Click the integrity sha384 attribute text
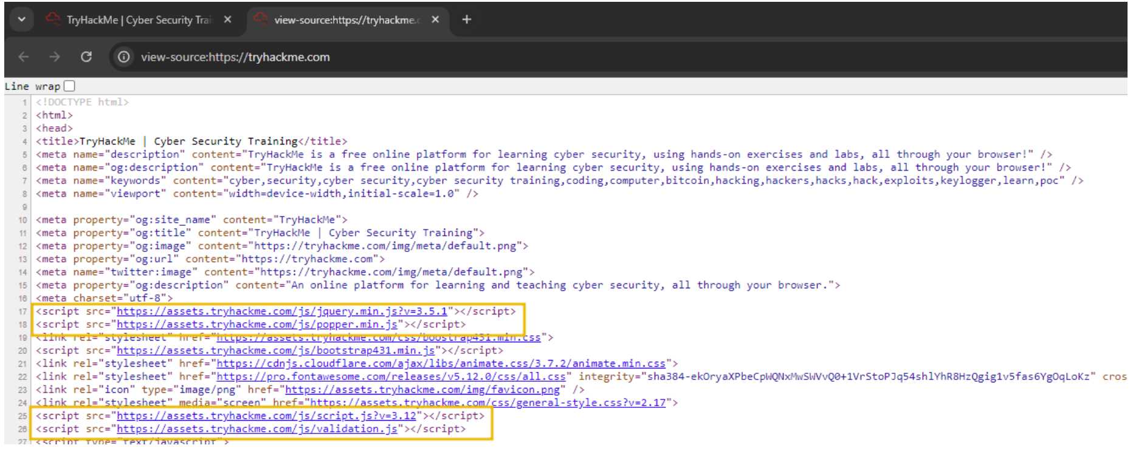 pos(837,377)
